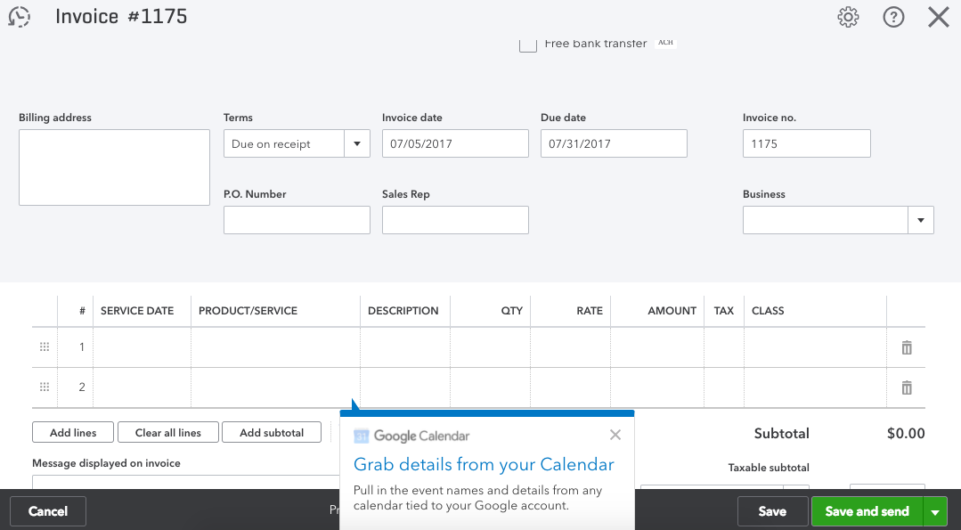Click the Add subtotal button
Viewport: 961px width, 530px height.
(x=272, y=432)
